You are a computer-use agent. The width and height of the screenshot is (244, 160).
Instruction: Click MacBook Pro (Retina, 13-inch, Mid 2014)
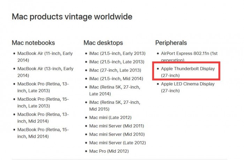(x=43, y=118)
